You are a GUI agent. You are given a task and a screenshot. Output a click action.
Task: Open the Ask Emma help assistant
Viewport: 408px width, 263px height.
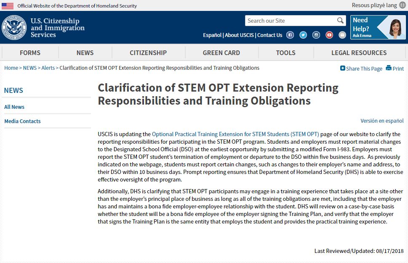pos(378,27)
